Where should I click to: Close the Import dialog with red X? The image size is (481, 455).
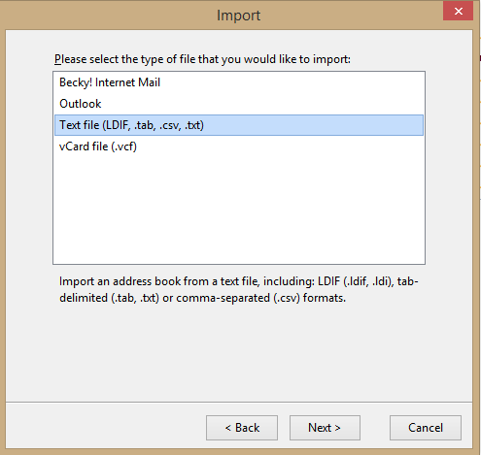point(458,12)
